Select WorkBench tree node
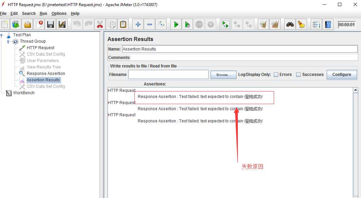 click(x=24, y=93)
